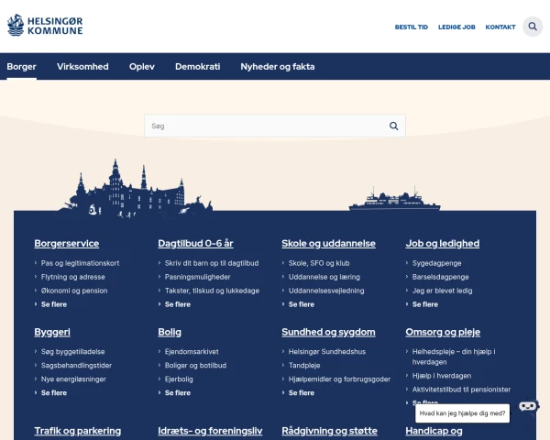The width and height of the screenshot is (550, 440).
Task: Expand Se flere under Bolig
Action: (x=178, y=393)
